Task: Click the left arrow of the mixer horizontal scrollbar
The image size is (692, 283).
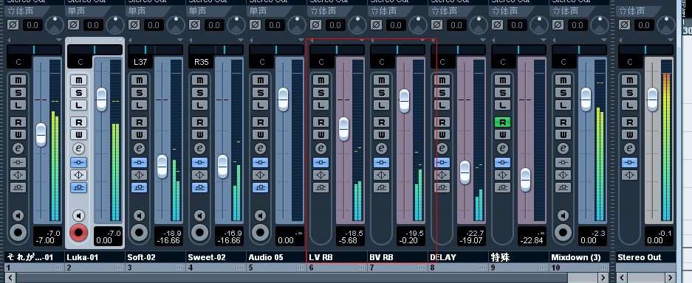Action: 10,278
